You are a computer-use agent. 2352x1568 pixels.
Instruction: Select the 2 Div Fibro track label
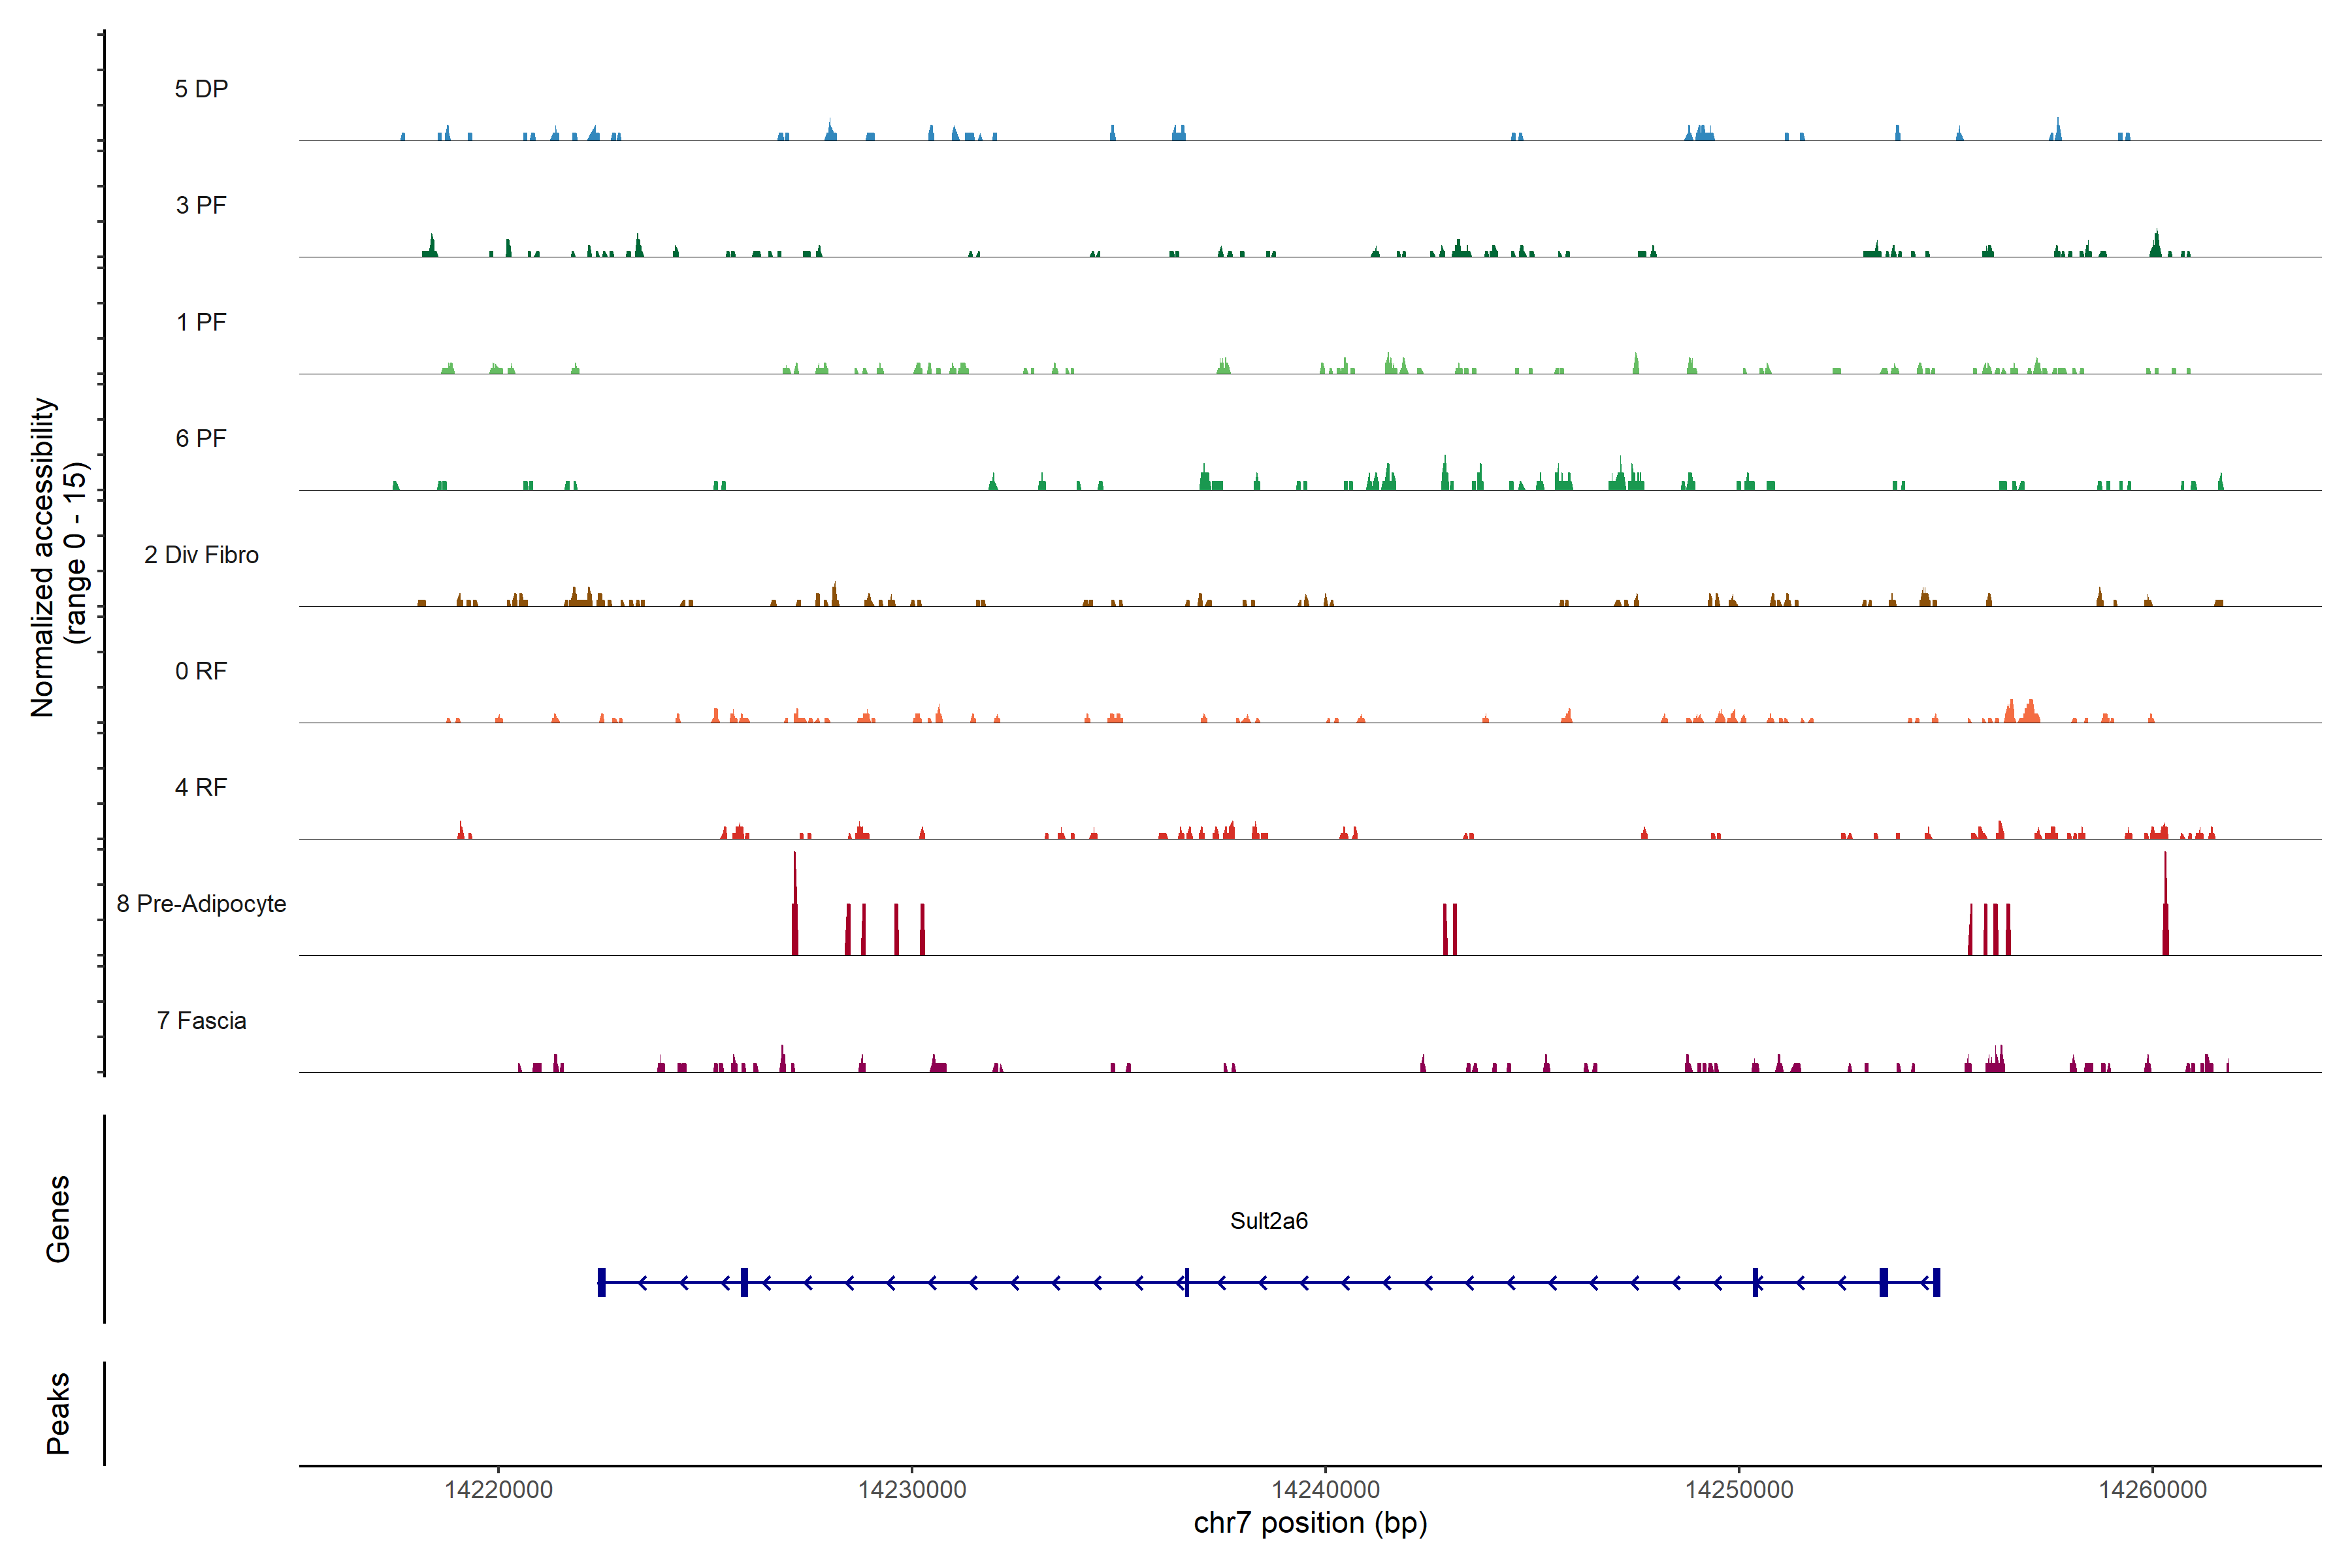tap(201, 555)
